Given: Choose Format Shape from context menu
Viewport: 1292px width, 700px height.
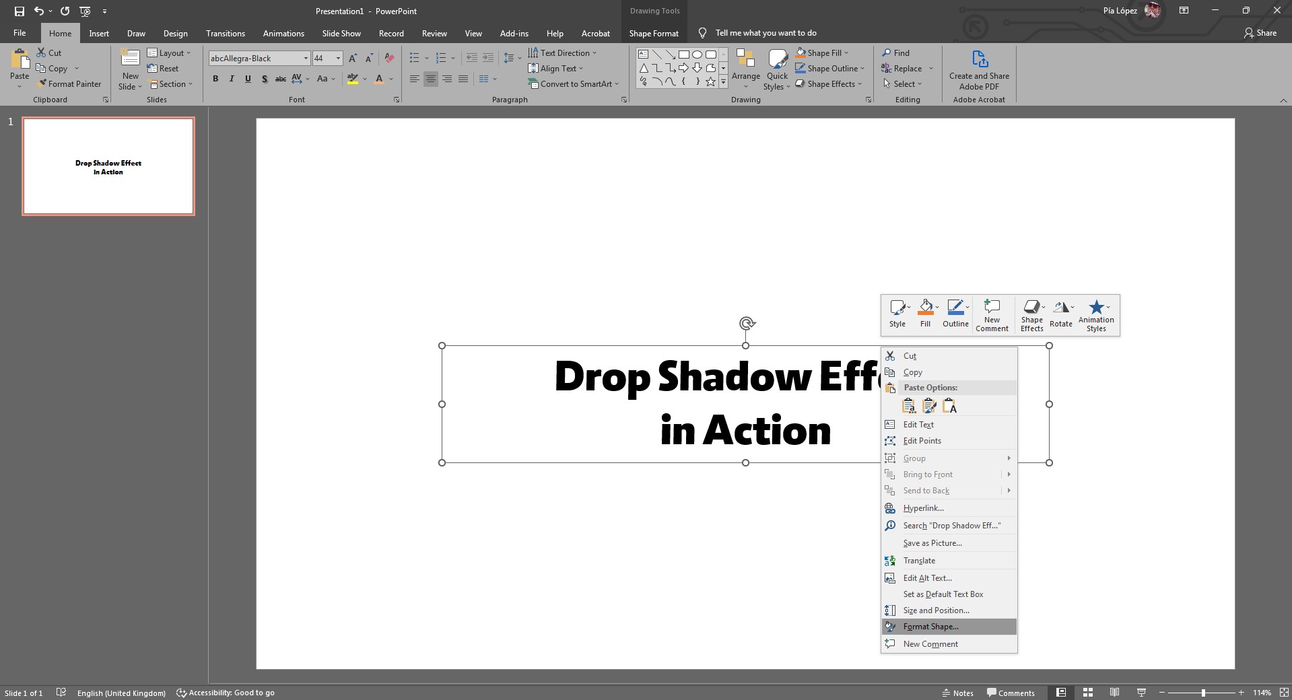Looking at the screenshot, I should pyautogui.click(x=930, y=626).
